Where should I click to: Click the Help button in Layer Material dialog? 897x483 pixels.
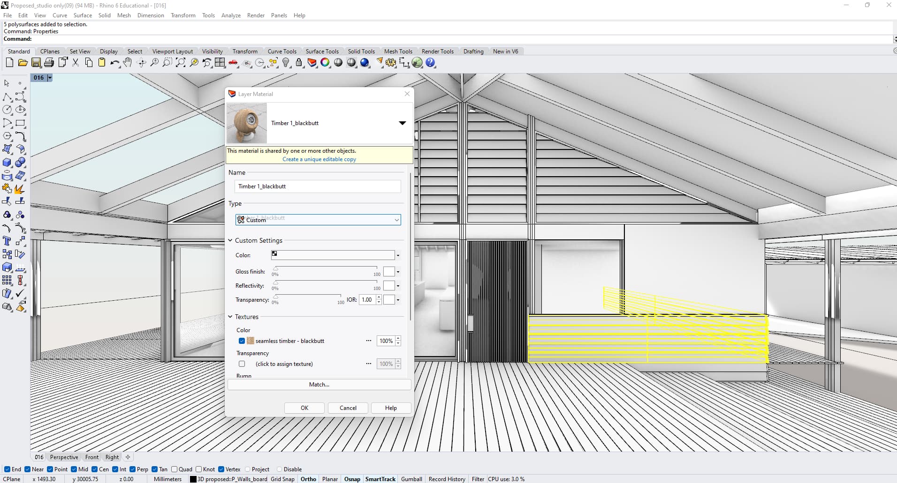391,408
